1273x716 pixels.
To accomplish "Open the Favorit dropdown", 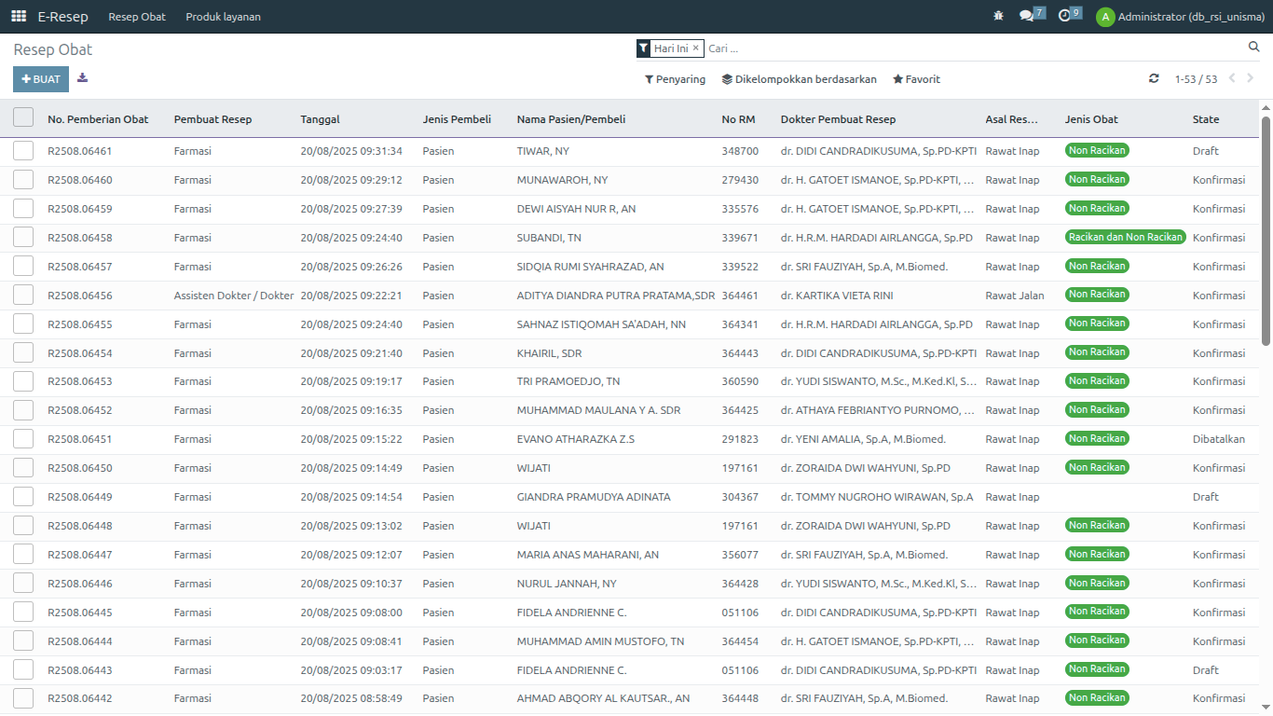I will pyautogui.click(x=916, y=80).
